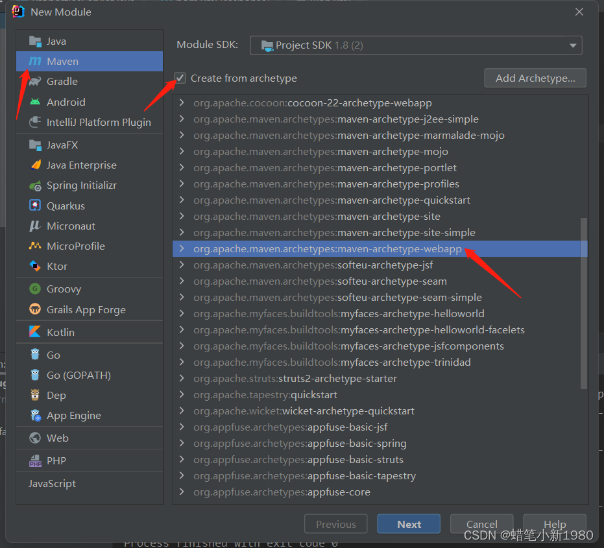Select maven-archetype-marmalade-mojo text

pos(349,136)
